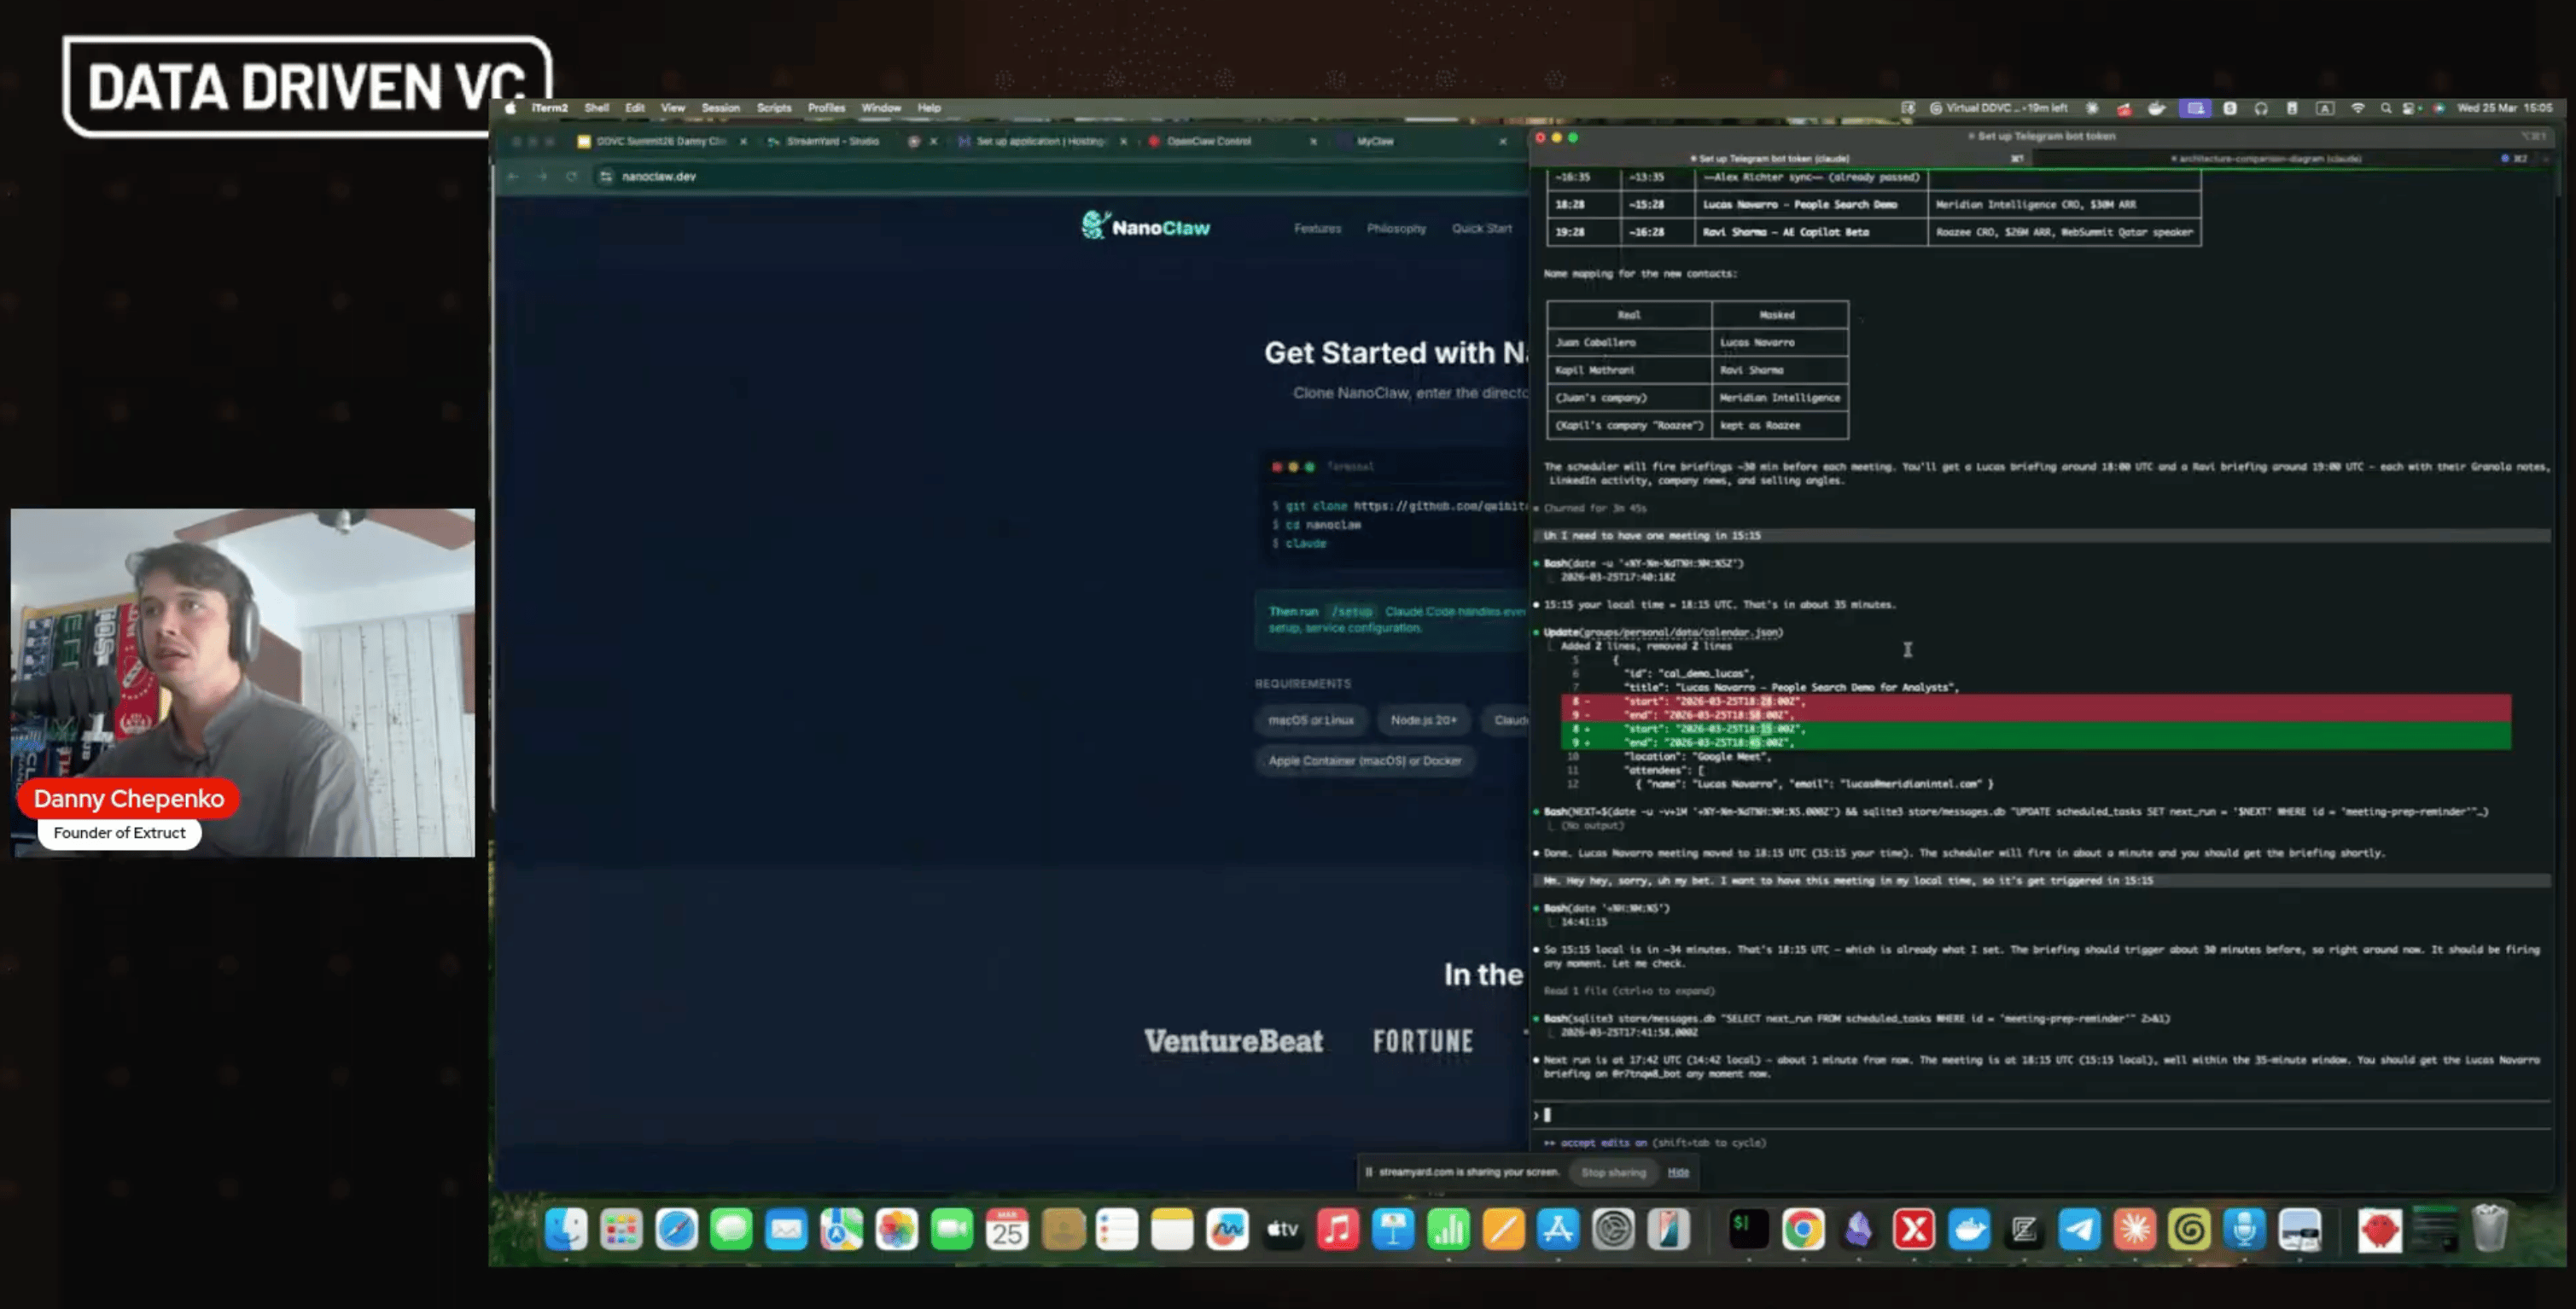Click the NanoClaw logo

pyautogui.click(x=1146, y=227)
